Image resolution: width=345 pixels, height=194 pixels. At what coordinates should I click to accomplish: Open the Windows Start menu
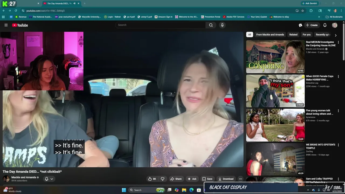pyautogui.click(x=124, y=190)
